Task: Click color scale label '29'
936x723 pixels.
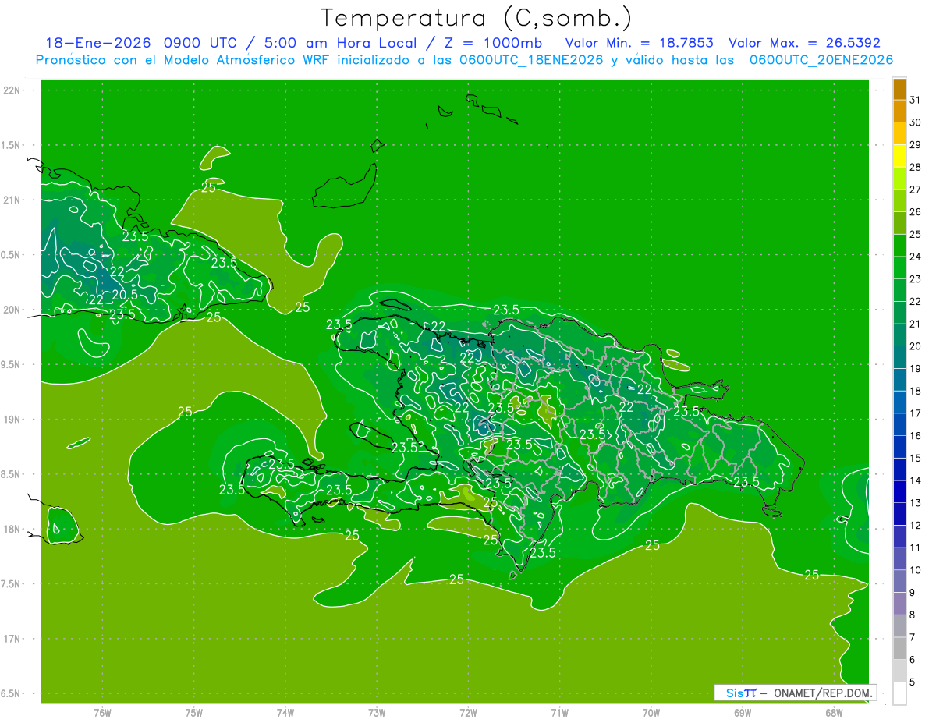Action: pyautogui.click(x=915, y=145)
